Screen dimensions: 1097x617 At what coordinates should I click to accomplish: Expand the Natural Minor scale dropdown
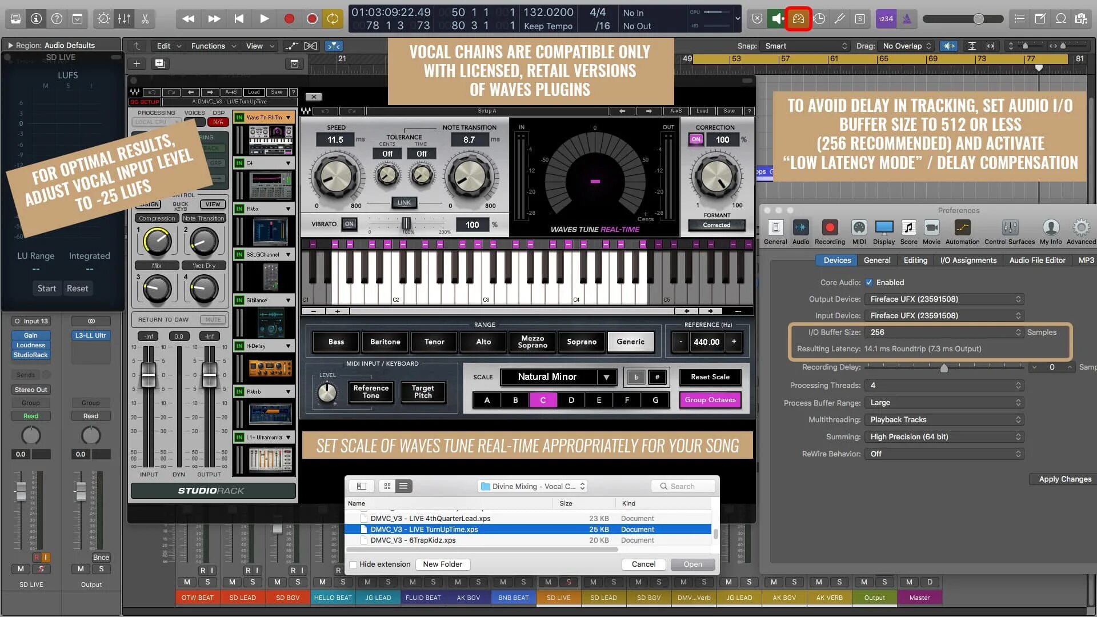607,377
